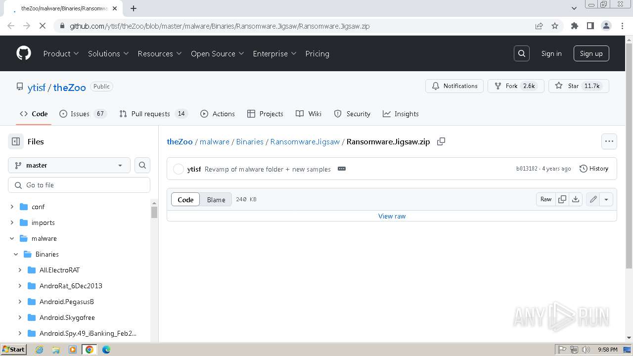
Task: Expand the conf folder chevron
Action: [x=12, y=207]
